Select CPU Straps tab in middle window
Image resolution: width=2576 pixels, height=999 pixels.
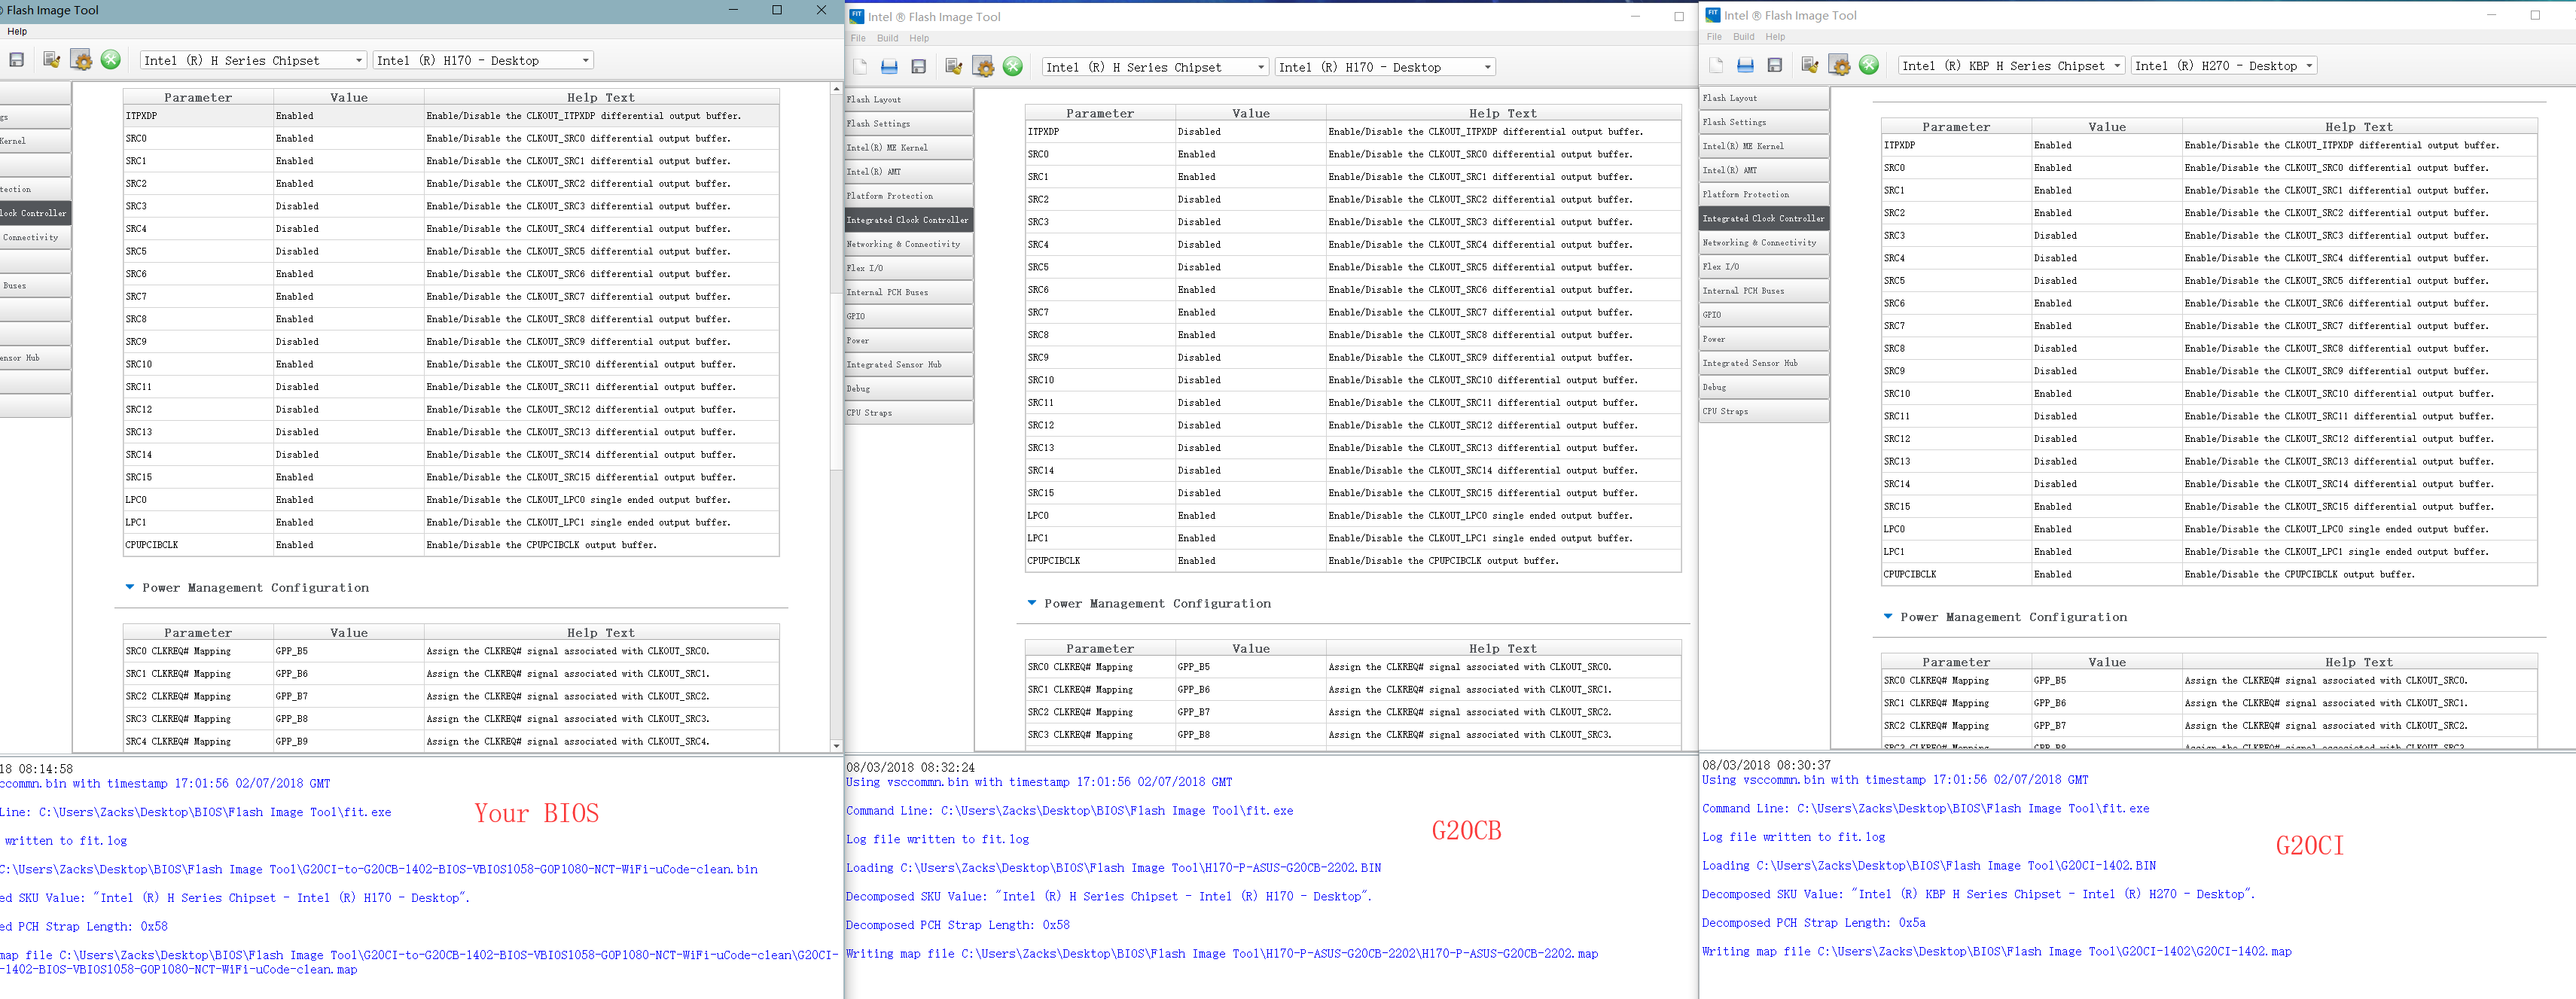[908, 413]
